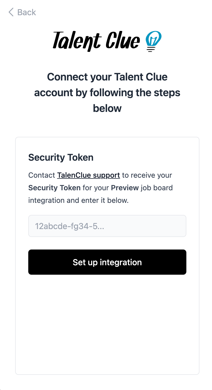Click the 'Back' text label

click(26, 12)
